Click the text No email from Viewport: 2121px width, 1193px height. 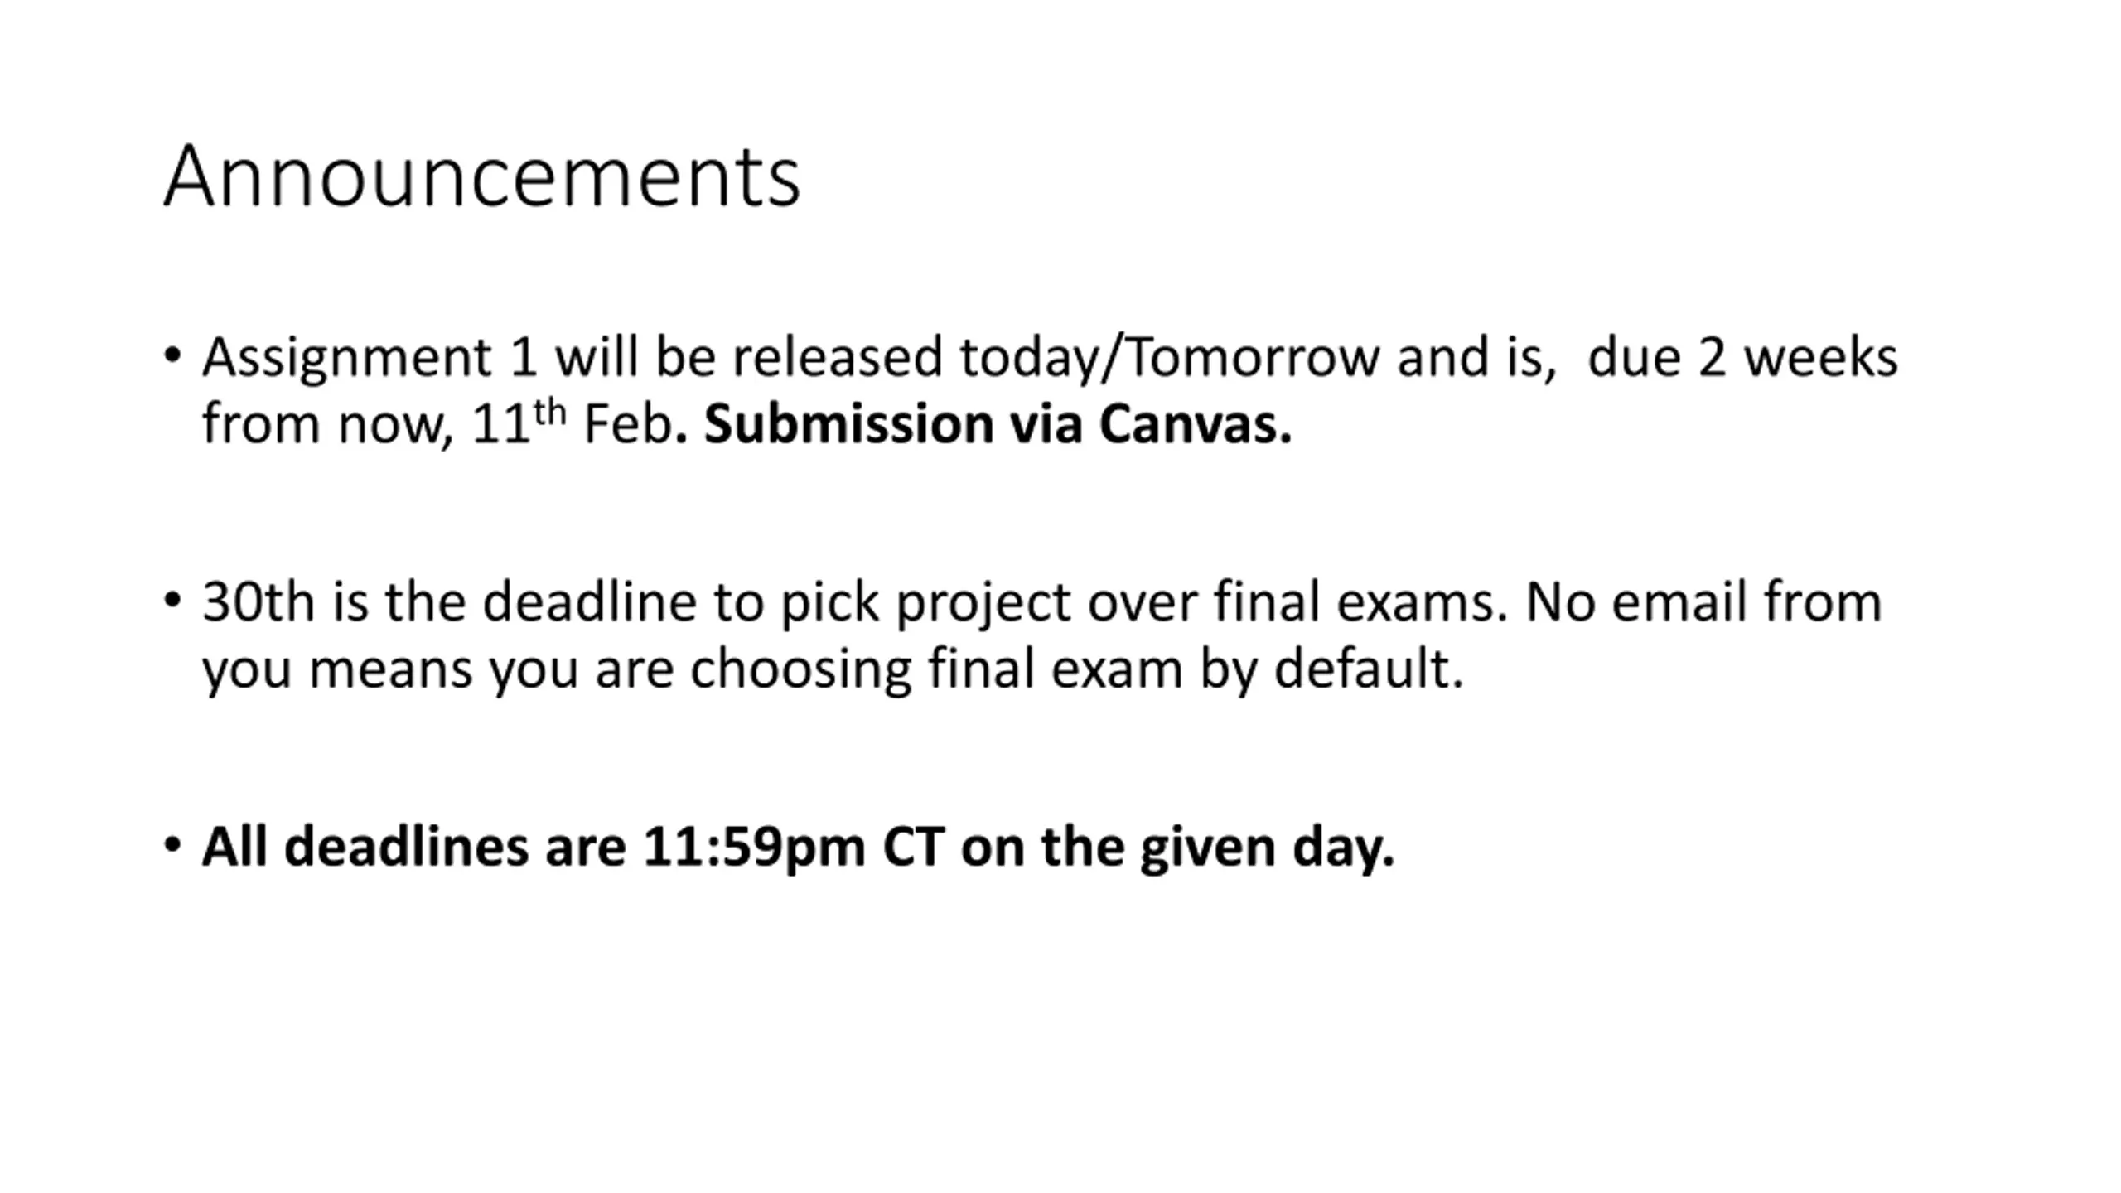click(x=1704, y=601)
